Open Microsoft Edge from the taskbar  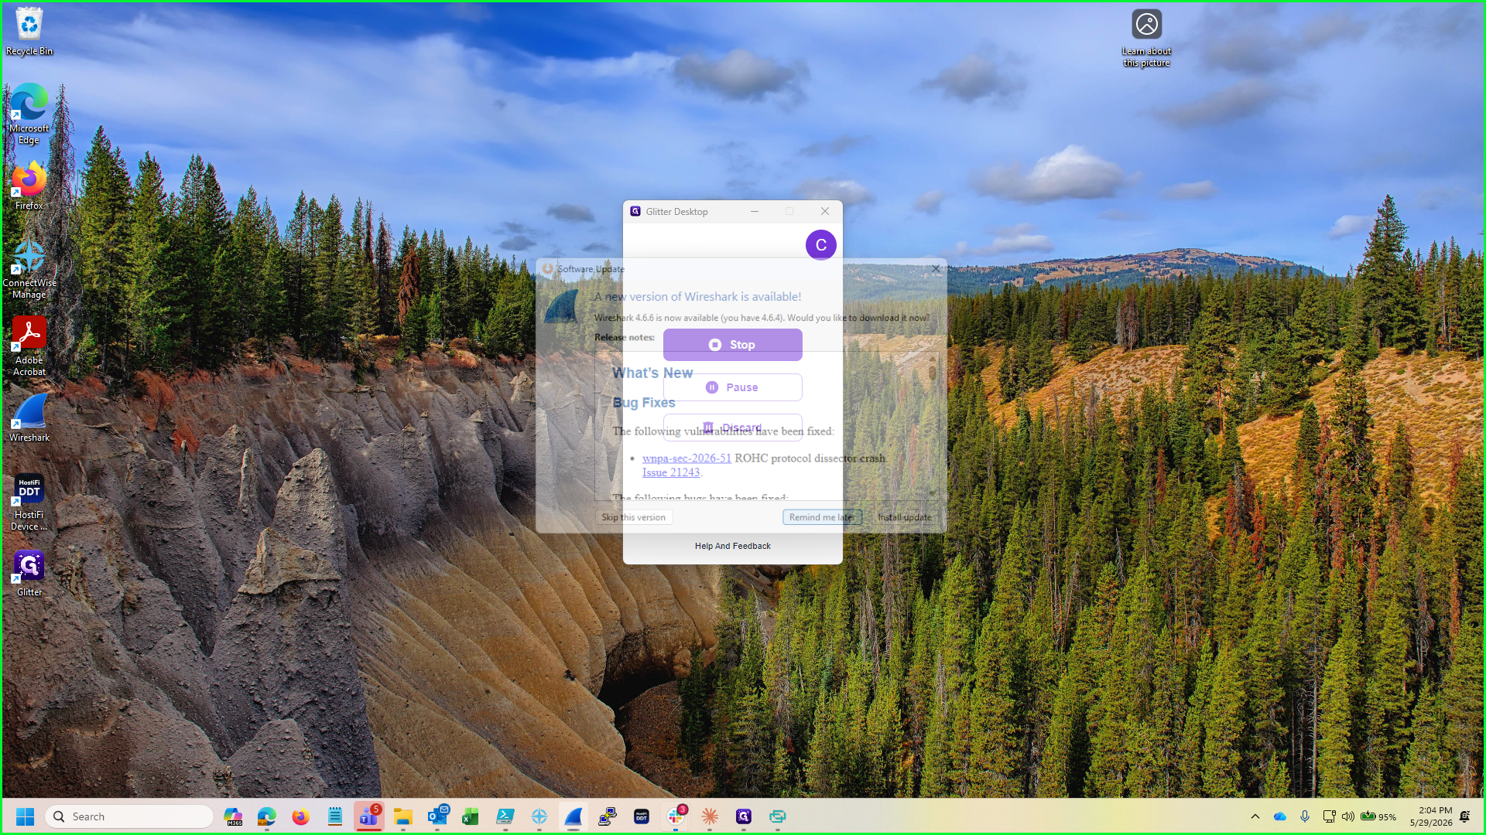267,816
